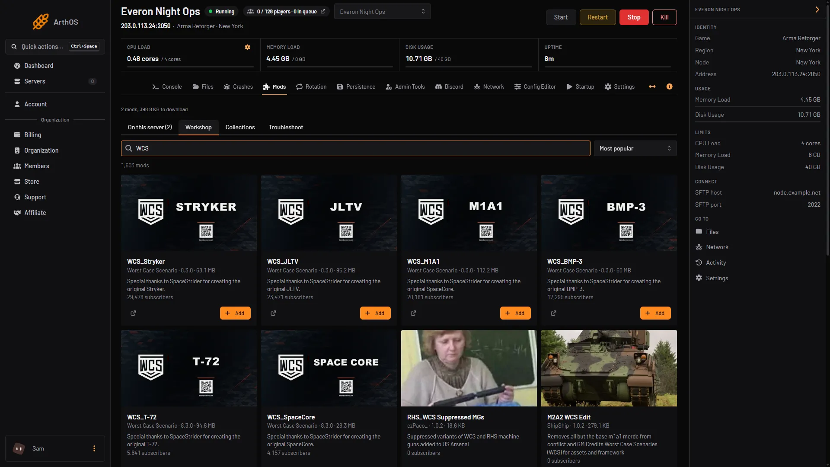Select the Collections sub-tab
The image size is (830, 467).
(240, 127)
